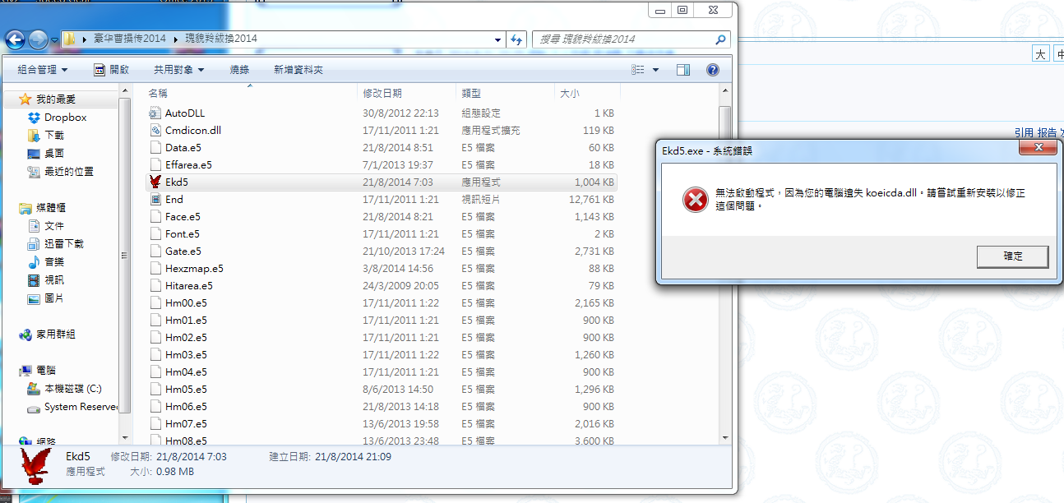Open 圖片 library in sidebar
Screen dimensions: 1064x503
pos(54,298)
